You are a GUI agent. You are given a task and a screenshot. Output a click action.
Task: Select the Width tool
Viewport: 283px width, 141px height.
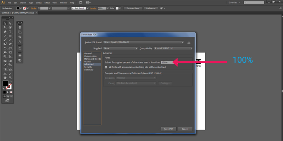tap(5, 52)
